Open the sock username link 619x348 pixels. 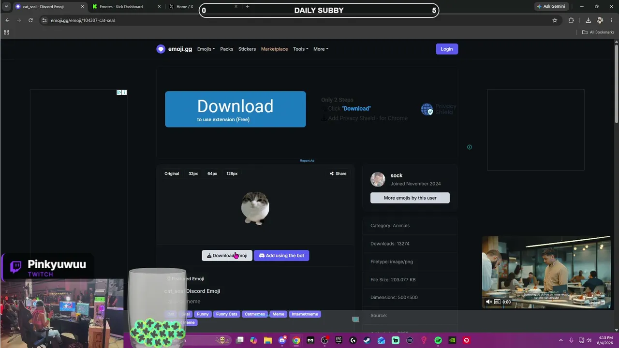pos(397,175)
